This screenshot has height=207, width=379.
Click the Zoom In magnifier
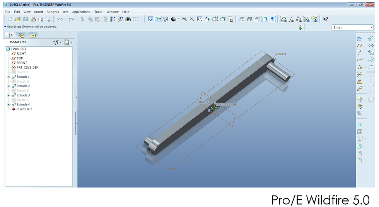pos(184,19)
